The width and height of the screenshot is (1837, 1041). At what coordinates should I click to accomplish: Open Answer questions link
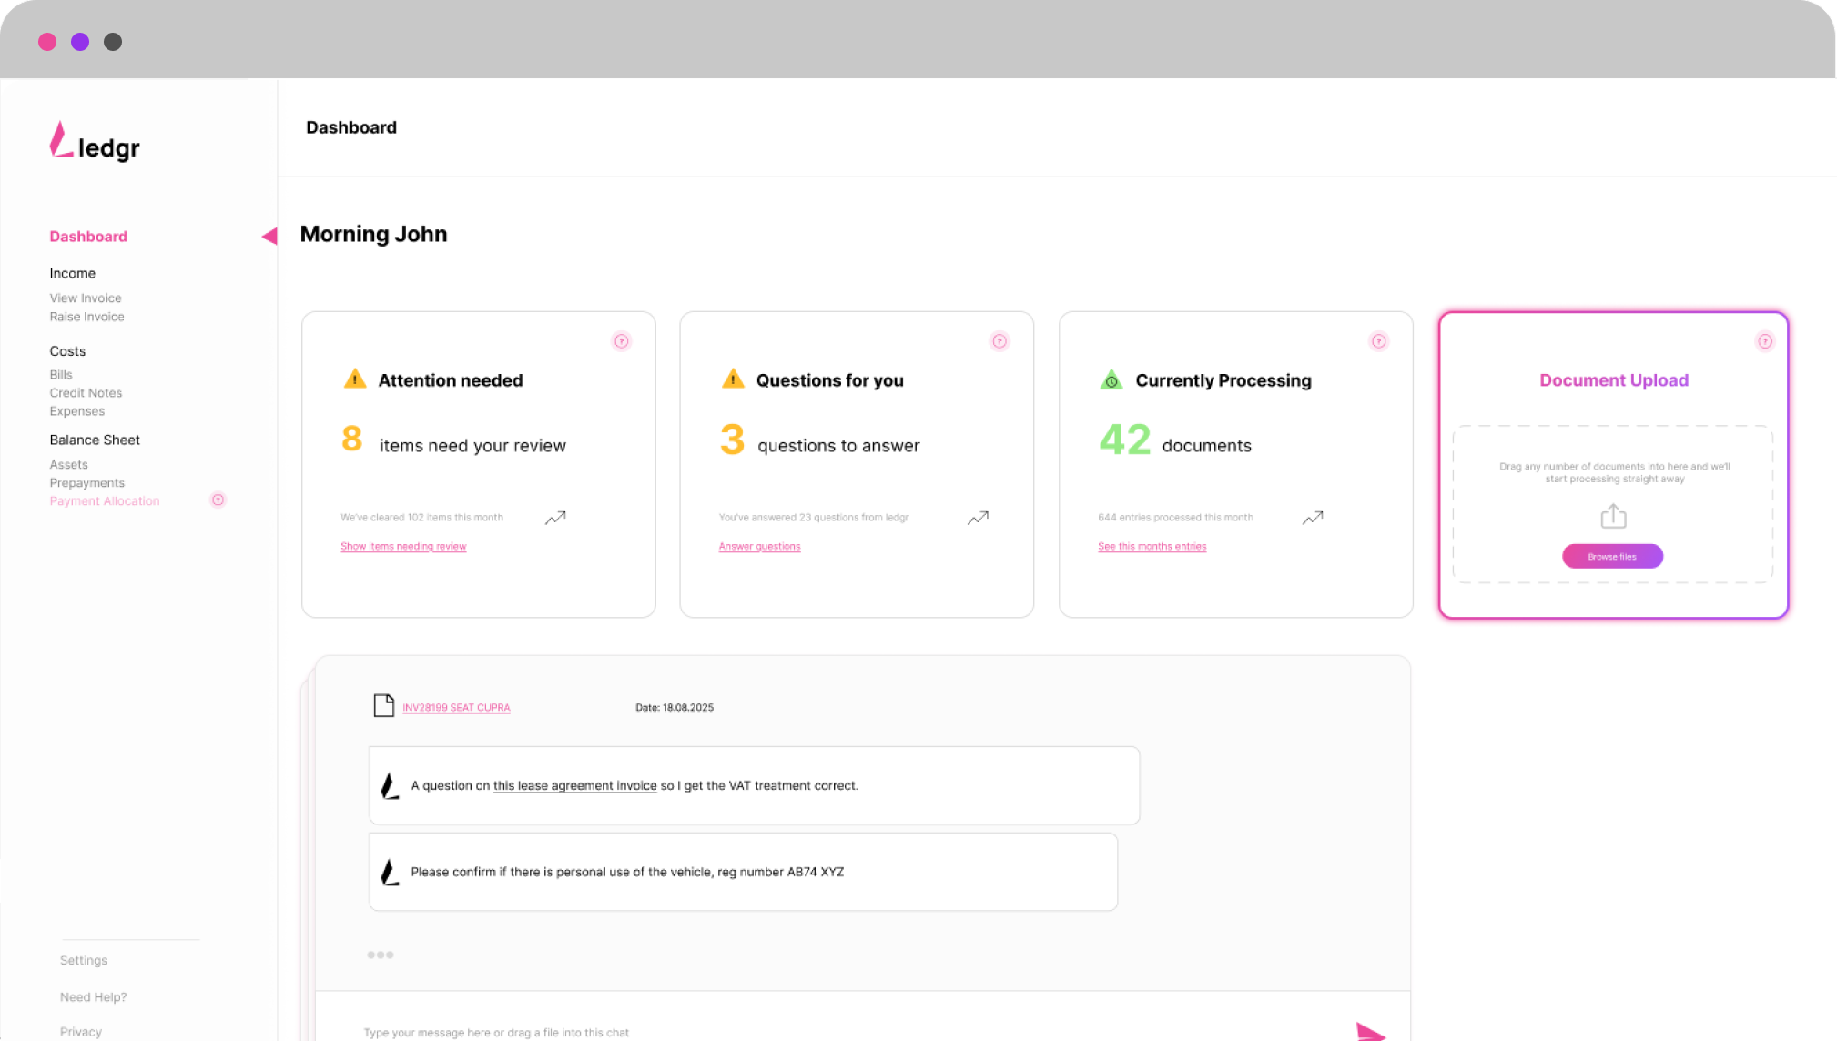759,546
